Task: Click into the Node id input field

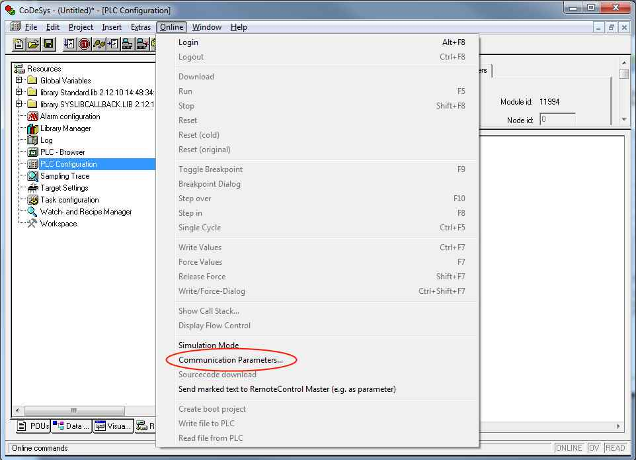Action: pyautogui.click(x=557, y=120)
